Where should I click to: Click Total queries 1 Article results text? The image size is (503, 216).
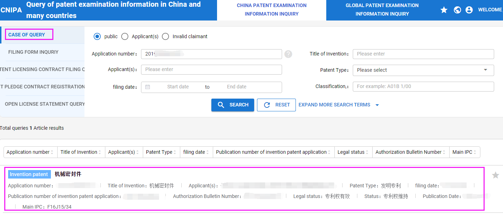pos(32,128)
